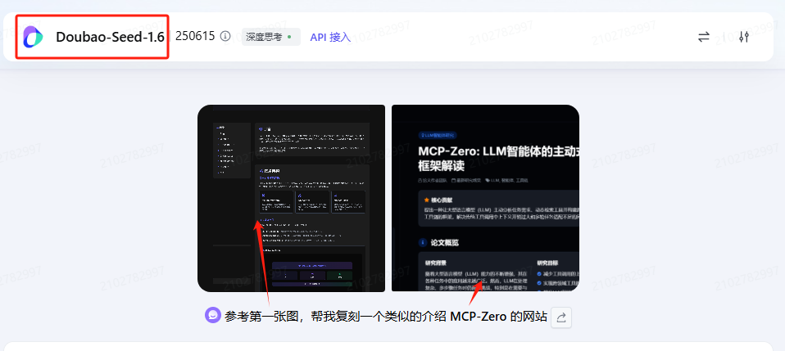Open the model version info icon
This screenshot has height=351, width=785.
pos(226,36)
